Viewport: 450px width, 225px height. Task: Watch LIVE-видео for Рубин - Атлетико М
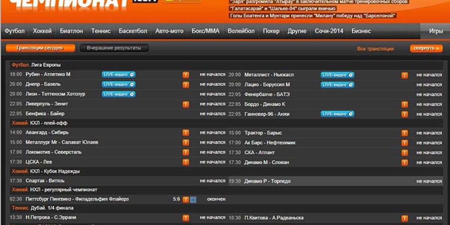coord(118,75)
